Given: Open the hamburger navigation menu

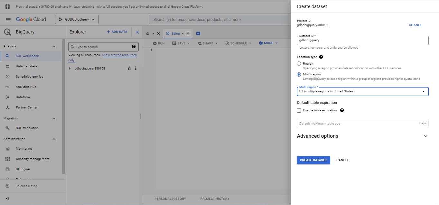Looking at the screenshot, I should 8,20.
